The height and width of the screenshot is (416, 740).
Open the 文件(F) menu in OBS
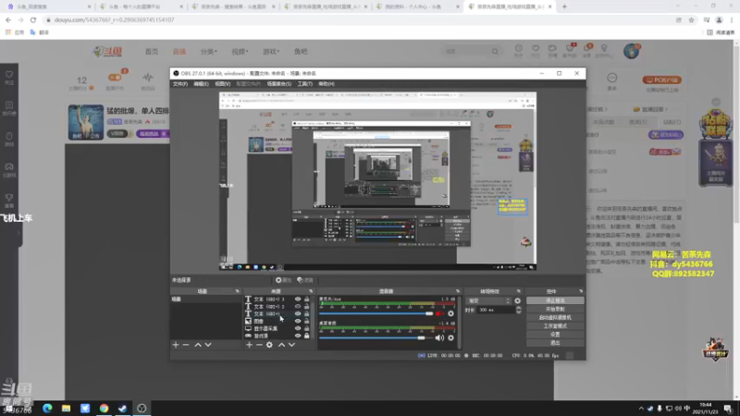point(179,84)
